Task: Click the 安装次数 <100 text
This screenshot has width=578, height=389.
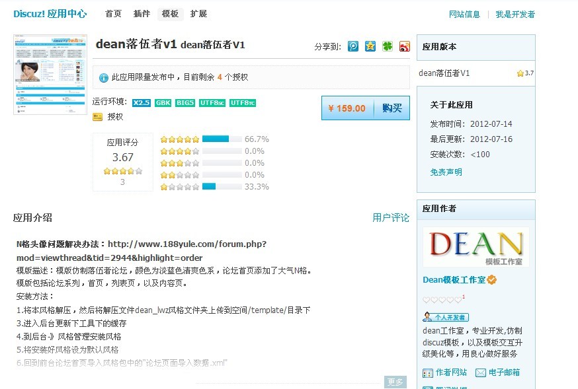Action: (x=460, y=155)
